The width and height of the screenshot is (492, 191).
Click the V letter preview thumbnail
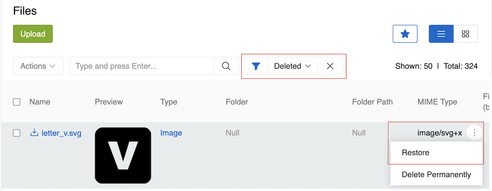coord(123,155)
